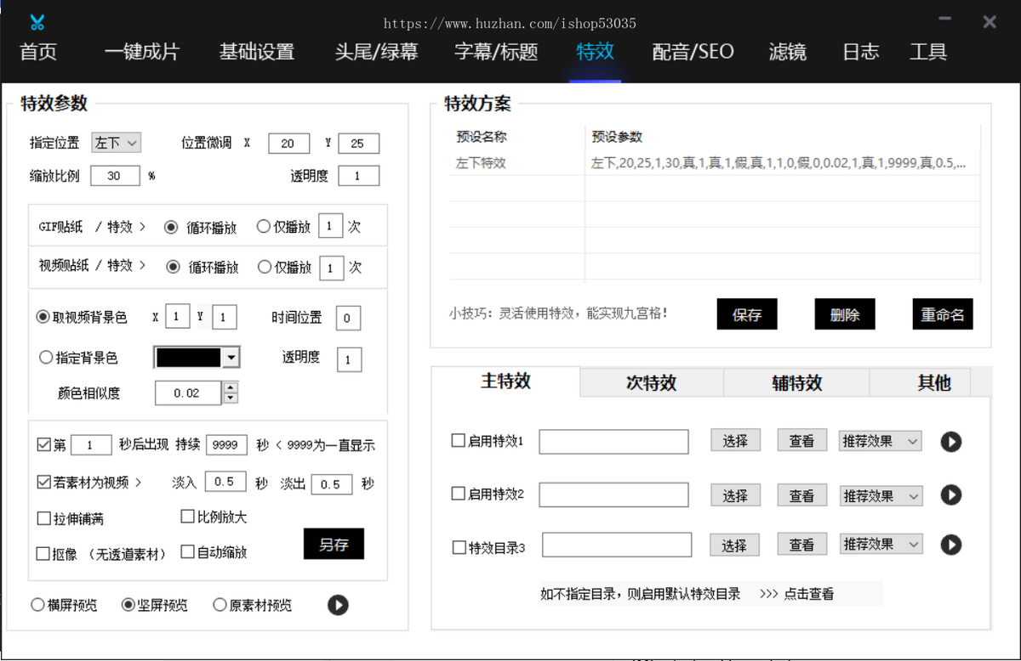Click the >>> 点击查看 link
Screen dimensions: 1021x661
(796, 594)
